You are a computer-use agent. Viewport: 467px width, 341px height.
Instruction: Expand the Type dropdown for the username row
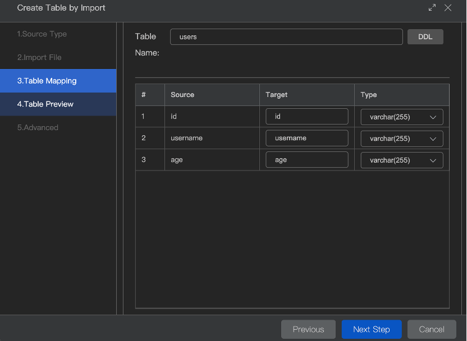[401, 139]
